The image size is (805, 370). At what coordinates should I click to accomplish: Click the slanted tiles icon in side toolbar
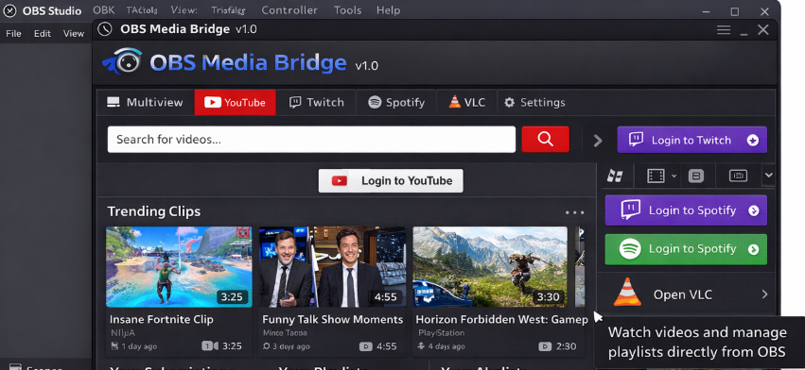click(615, 177)
